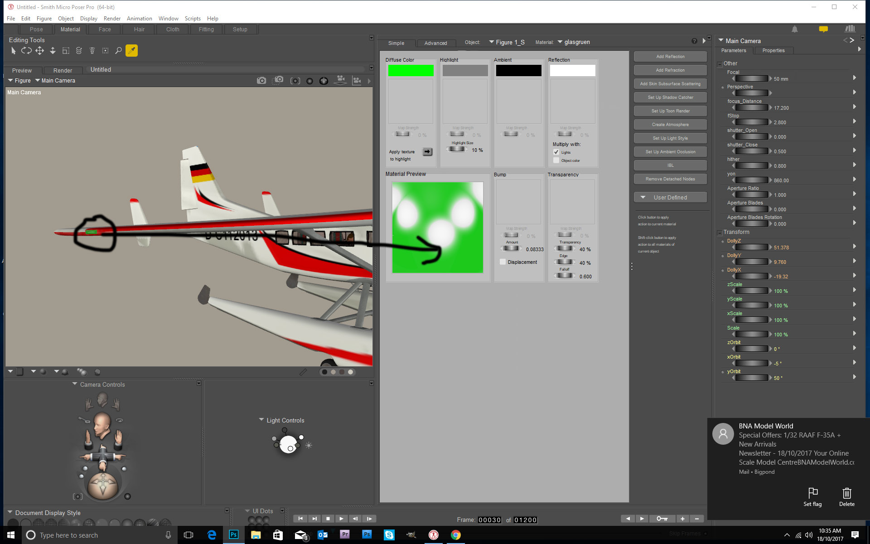This screenshot has height=544, width=870.
Task: Open the Material name dropdown glasgruen
Action: pyautogui.click(x=574, y=42)
